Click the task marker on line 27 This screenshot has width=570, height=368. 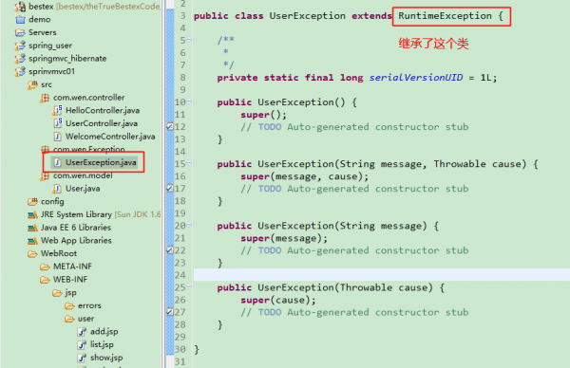coord(170,312)
